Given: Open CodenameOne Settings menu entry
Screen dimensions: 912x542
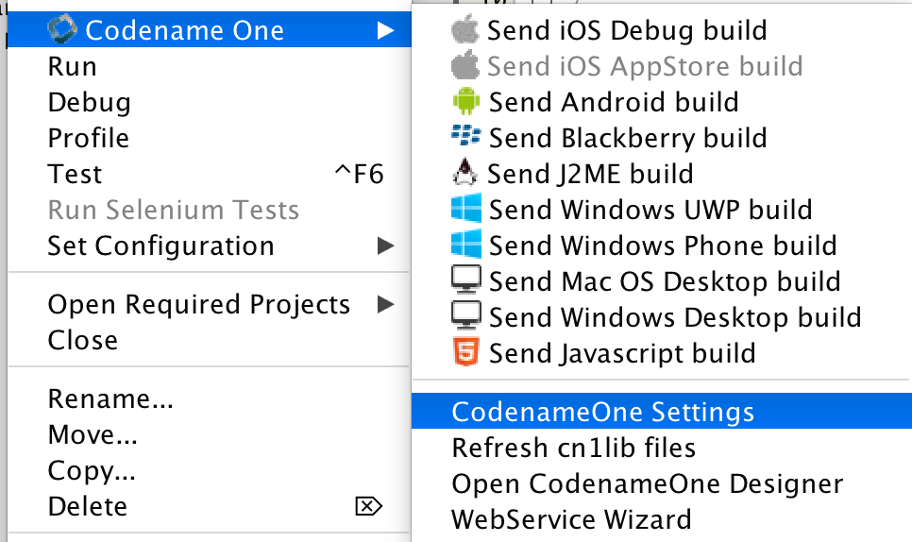Looking at the screenshot, I should (x=602, y=413).
